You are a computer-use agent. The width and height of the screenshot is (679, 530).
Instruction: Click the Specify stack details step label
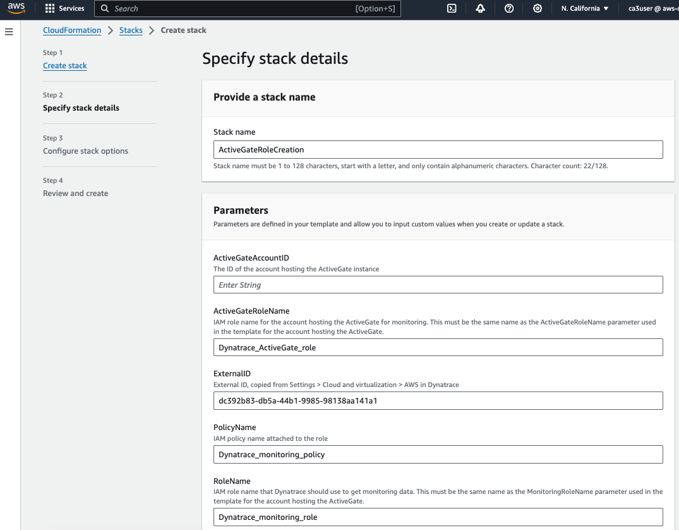pyautogui.click(x=81, y=108)
